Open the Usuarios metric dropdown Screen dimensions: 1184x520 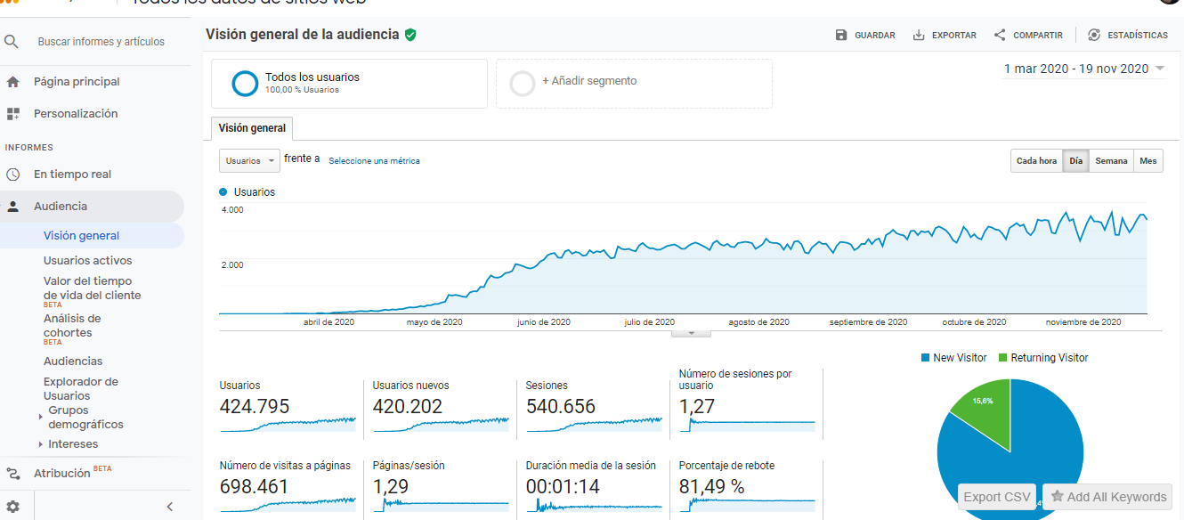click(x=249, y=161)
